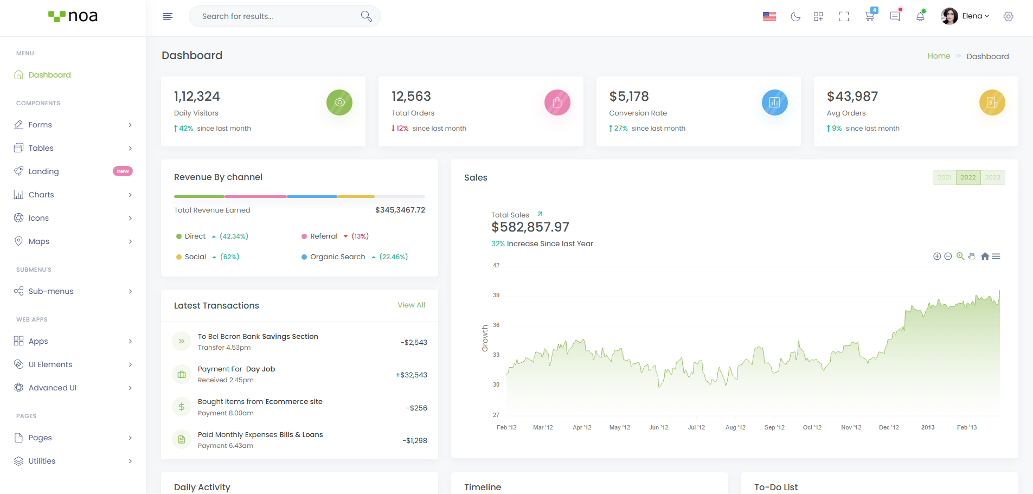This screenshot has width=1033, height=494.
Task: Click the Ecommerce site dollar icon
Action: click(x=182, y=407)
